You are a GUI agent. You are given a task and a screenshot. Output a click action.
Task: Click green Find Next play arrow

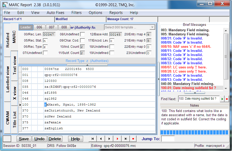click(x=222, y=99)
